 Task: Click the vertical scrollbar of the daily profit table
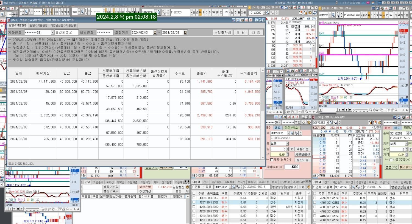pyautogui.click(x=263, y=114)
